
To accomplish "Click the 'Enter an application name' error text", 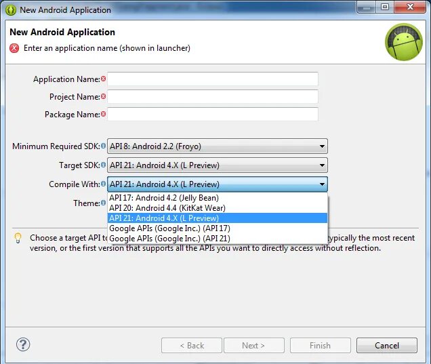I will pos(107,48).
